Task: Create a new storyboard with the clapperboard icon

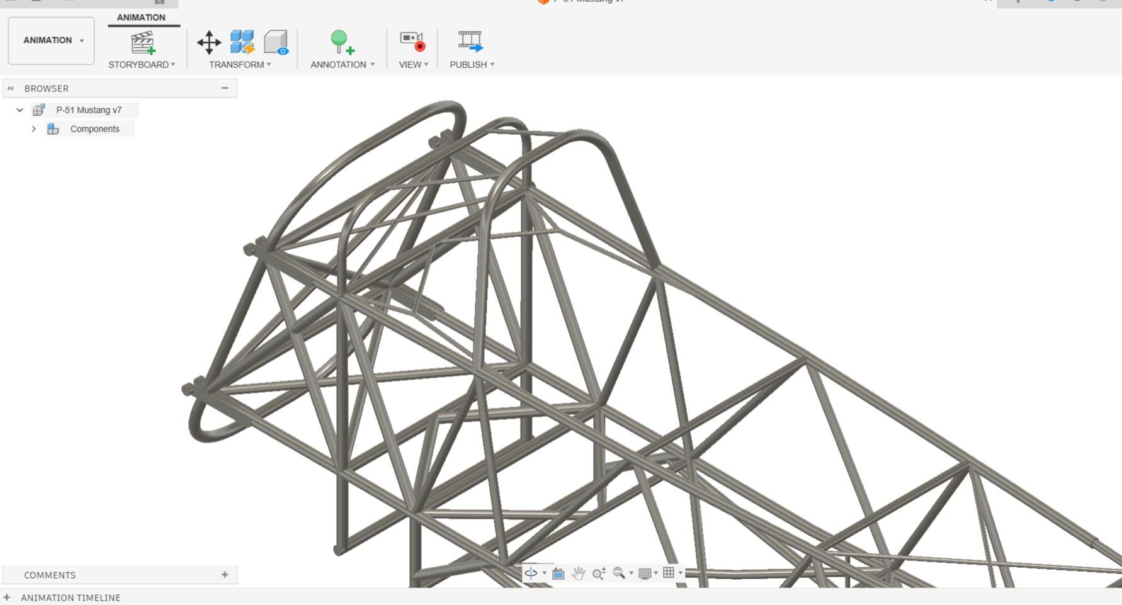Action: pos(142,42)
